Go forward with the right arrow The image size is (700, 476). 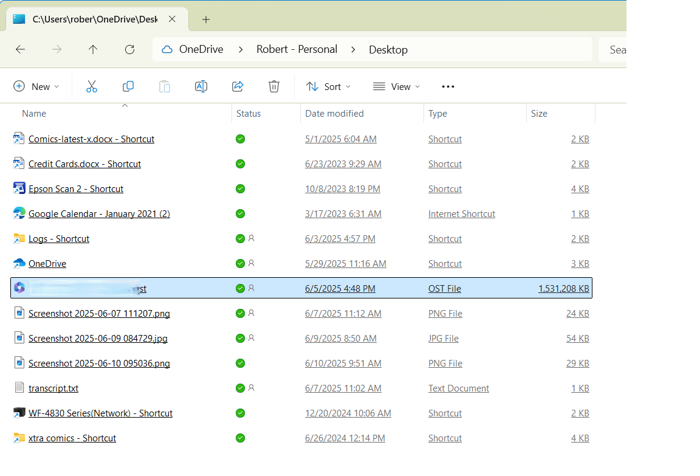[57, 50]
